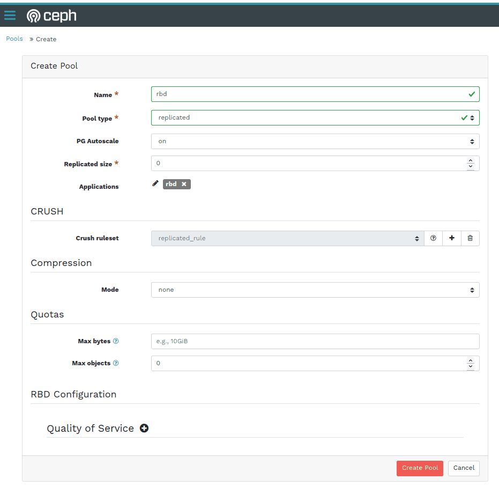The height and width of the screenshot is (487, 499).
Task: Open the Crush ruleset dropdown
Action: click(x=287, y=238)
